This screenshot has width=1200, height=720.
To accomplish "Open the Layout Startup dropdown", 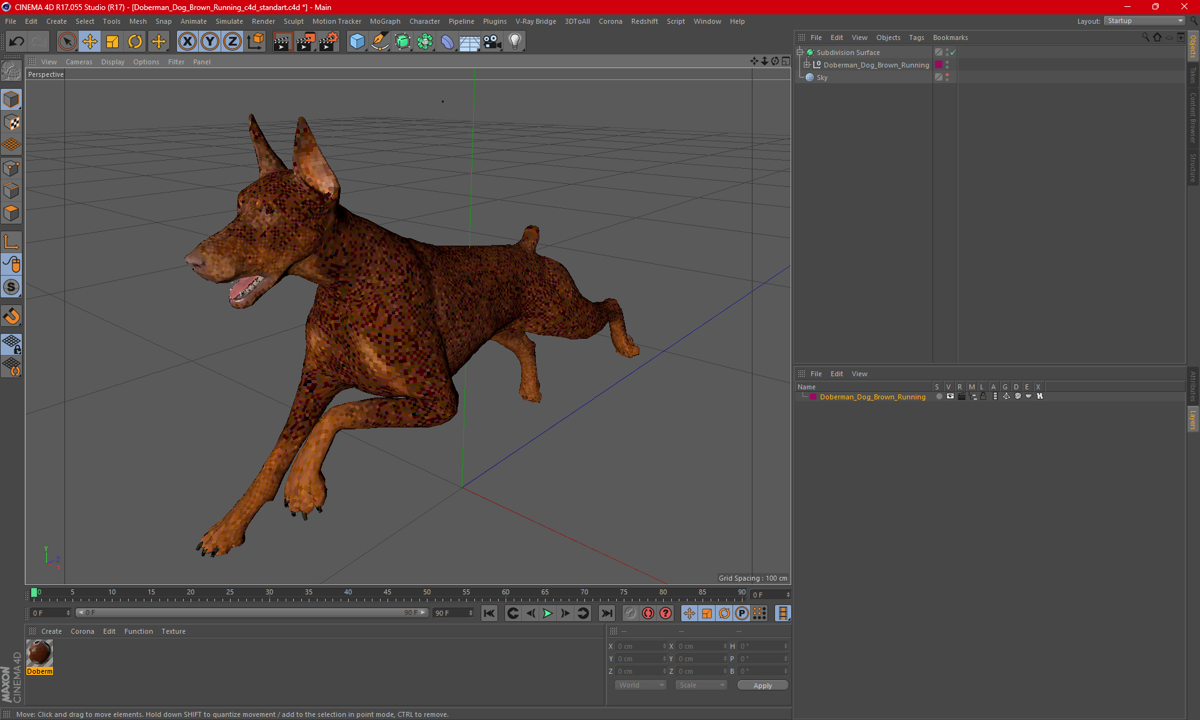I will coord(1145,21).
